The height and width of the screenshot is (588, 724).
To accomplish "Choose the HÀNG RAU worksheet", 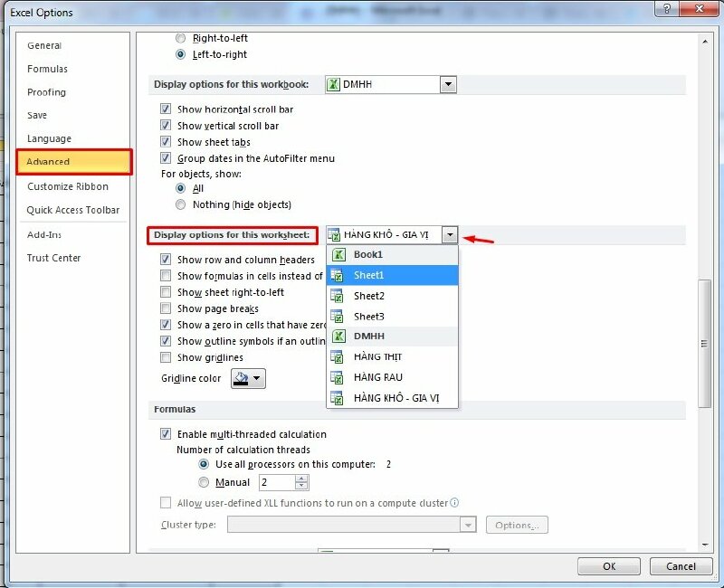I will (x=389, y=377).
